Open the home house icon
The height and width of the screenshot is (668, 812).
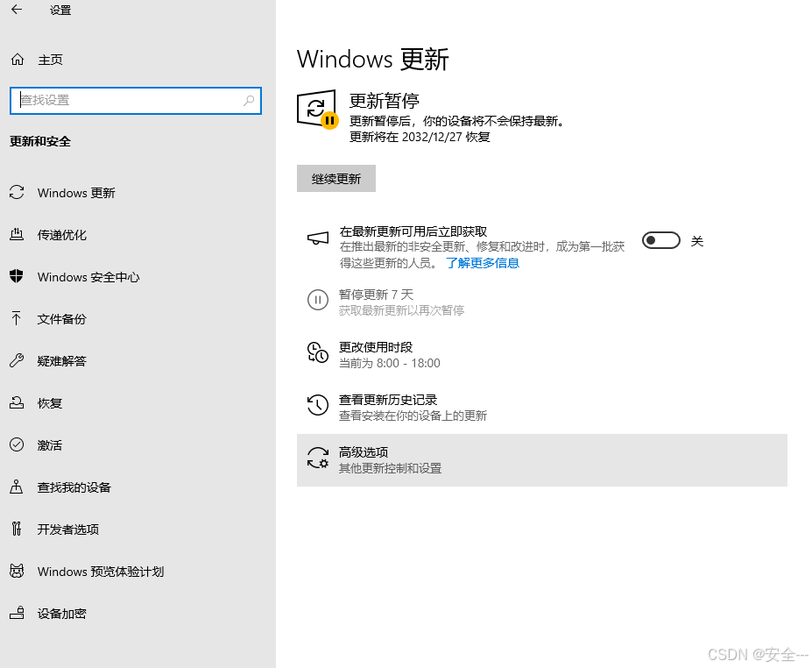tap(18, 60)
